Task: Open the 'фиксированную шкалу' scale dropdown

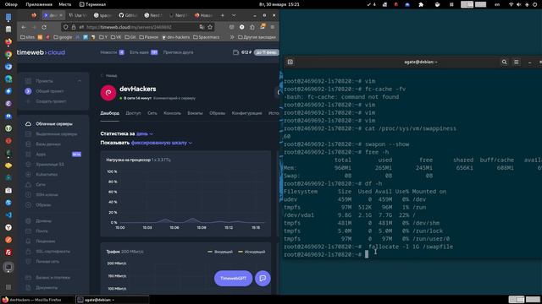Action: [x=162, y=143]
